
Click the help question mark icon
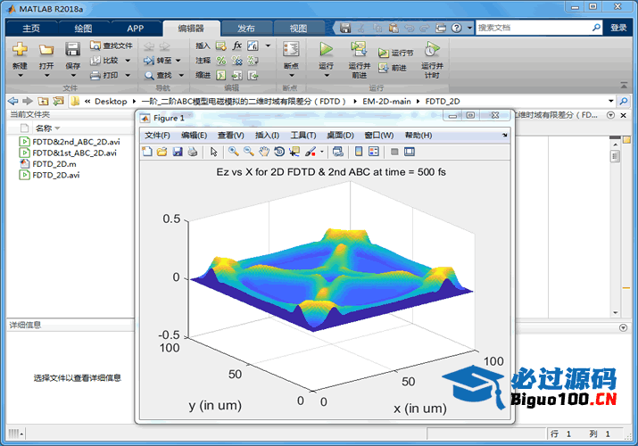[457, 28]
